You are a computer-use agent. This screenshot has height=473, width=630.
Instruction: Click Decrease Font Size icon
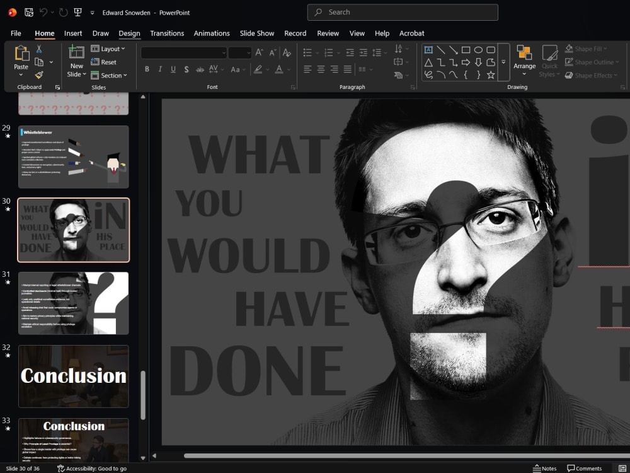[273, 52]
